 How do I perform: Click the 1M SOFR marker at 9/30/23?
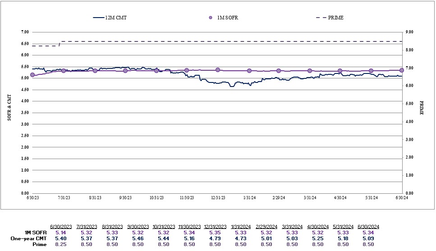point(125,71)
